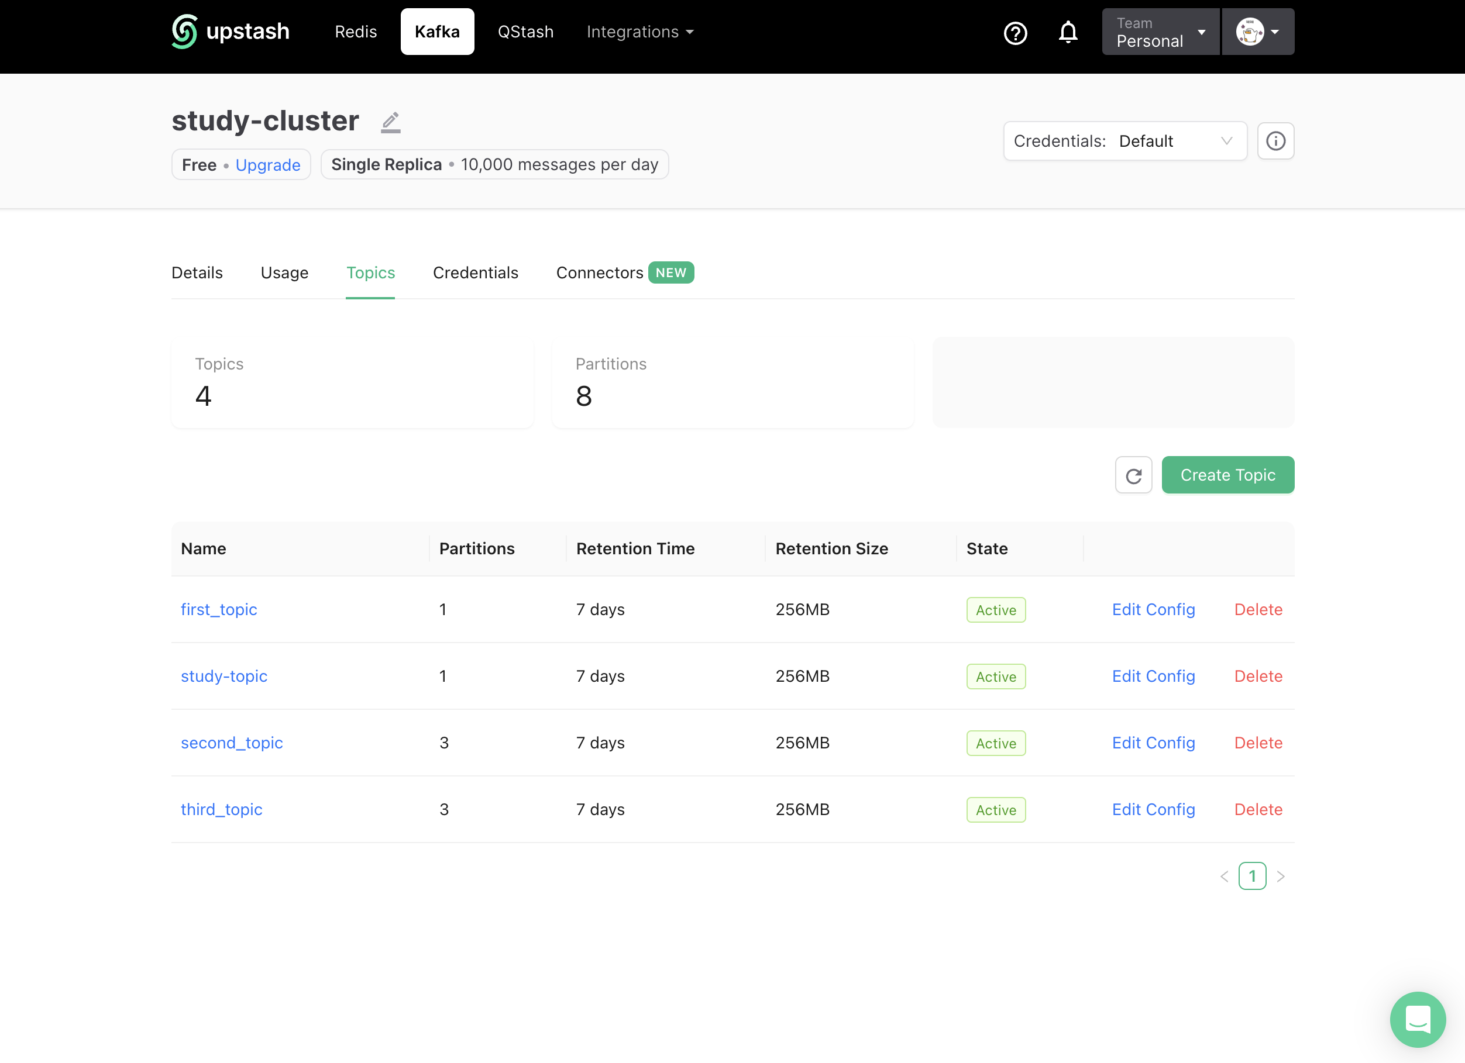Select Kafka in top navigation
The image size is (1465, 1063).
(436, 32)
